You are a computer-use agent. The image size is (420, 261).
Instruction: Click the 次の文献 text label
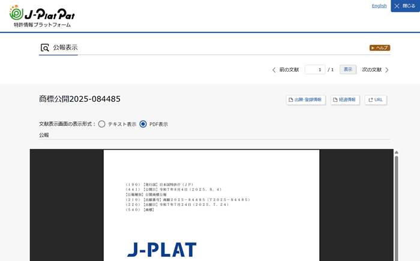click(x=371, y=70)
